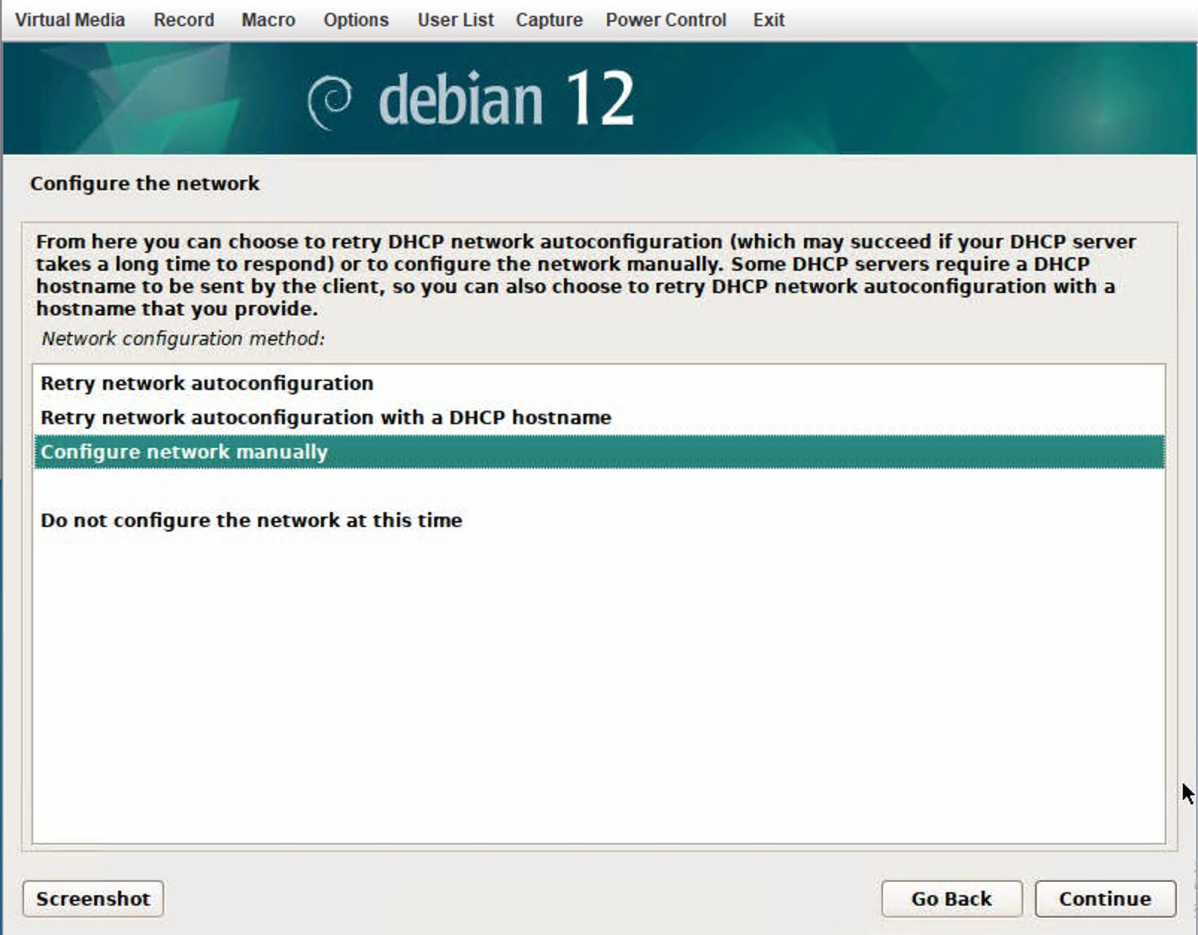Screen dimensions: 1198x935
Task: Click the debian 12 banner text
Action: click(x=506, y=100)
